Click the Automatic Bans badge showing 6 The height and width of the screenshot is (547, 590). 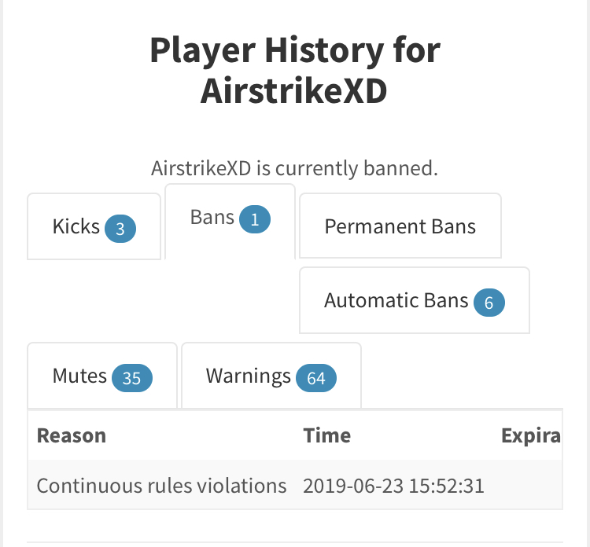tap(489, 302)
